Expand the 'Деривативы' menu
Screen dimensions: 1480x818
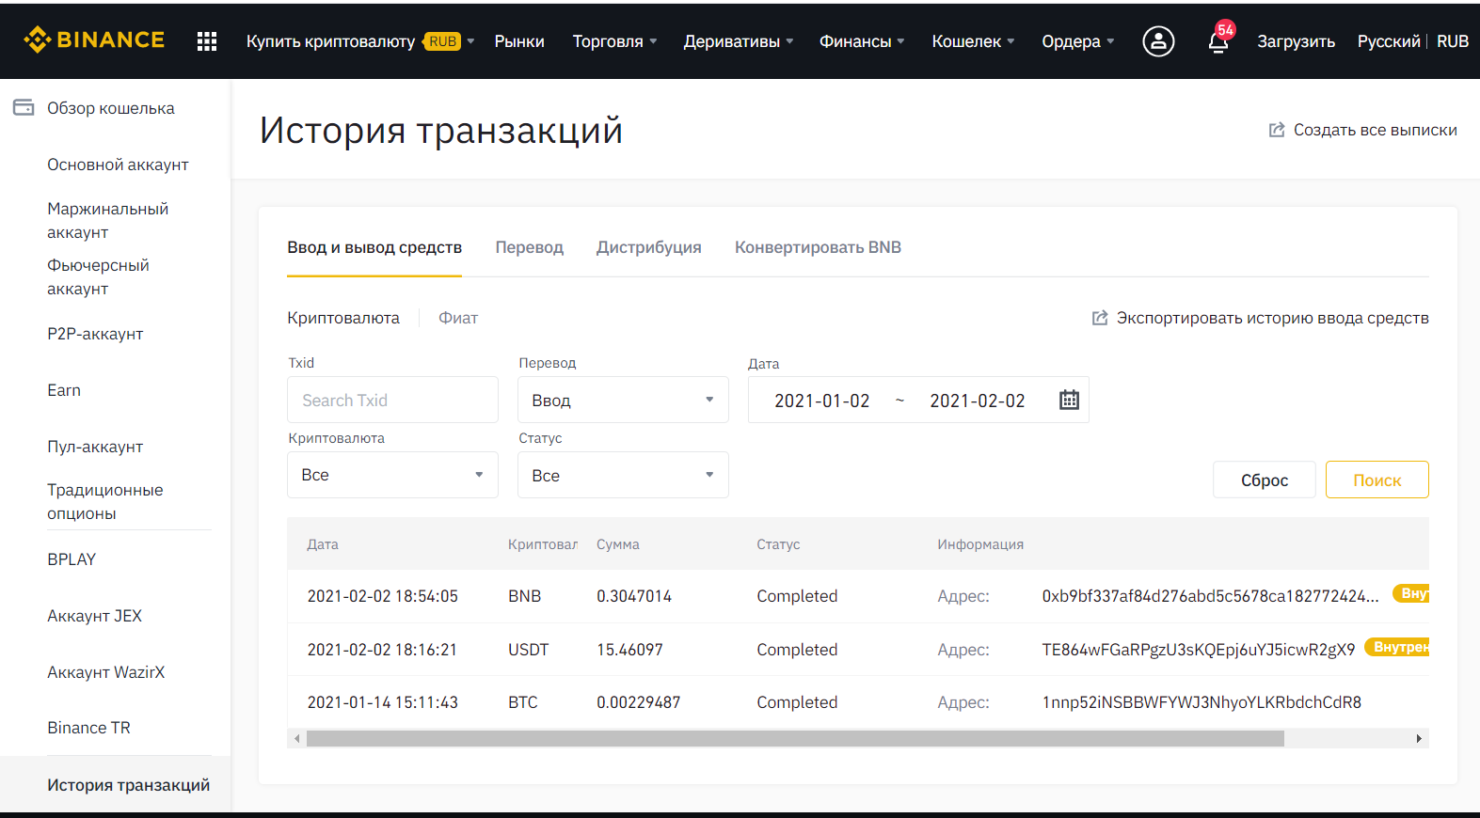coord(739,41)
